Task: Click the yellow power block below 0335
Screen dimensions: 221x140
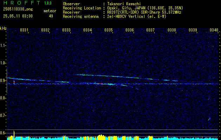Action: (x=101, y=137)
